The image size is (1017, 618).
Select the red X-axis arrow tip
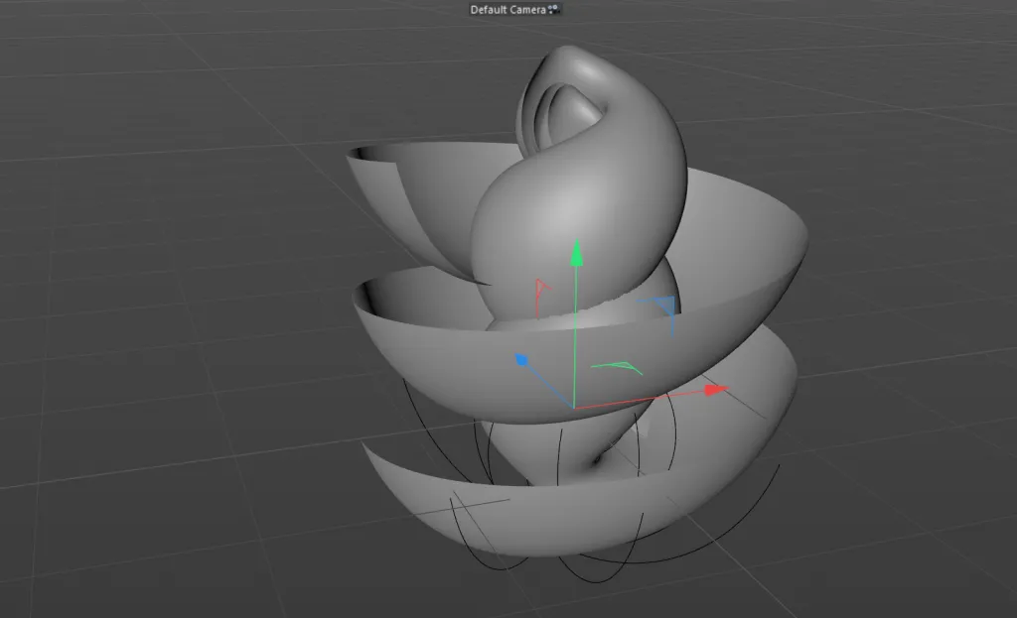(716, 389)
